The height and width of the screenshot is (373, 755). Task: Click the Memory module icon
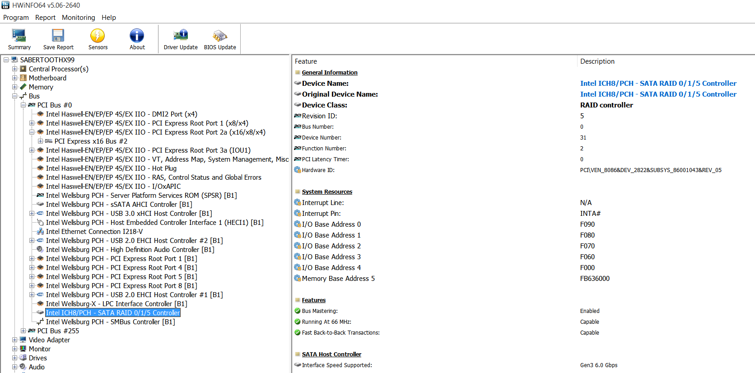23,87
